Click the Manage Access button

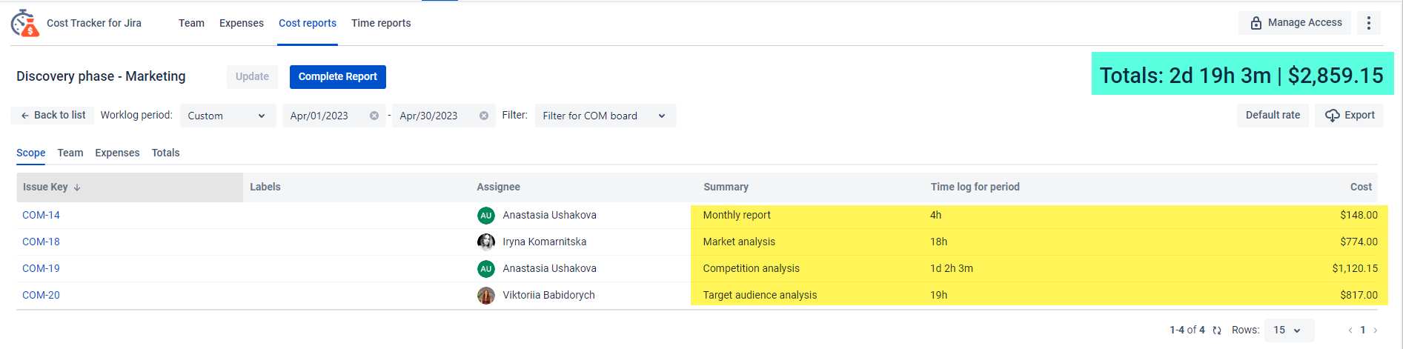(1295, 23)
